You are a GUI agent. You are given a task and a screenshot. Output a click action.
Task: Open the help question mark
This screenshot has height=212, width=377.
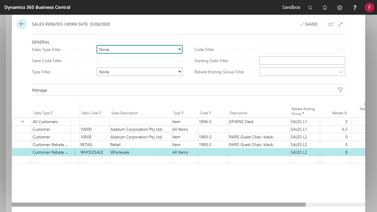(x=355, y=8)
